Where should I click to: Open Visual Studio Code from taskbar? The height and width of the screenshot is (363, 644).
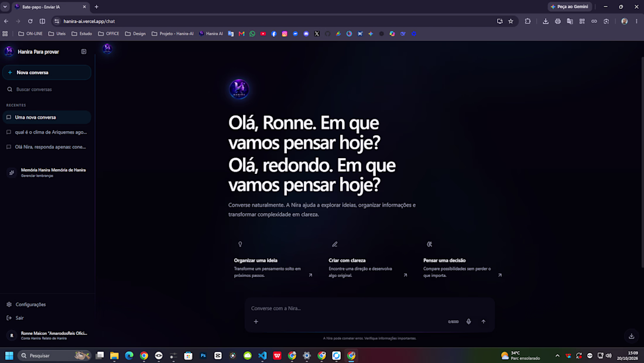(x=262, y=355)
